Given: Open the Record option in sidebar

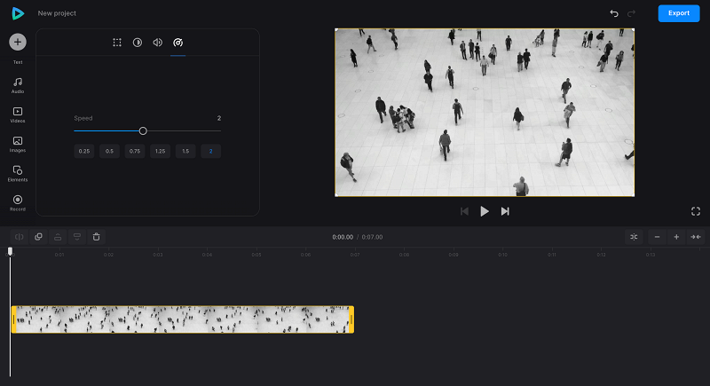Looking at the screenshot, I should (18, 203).
